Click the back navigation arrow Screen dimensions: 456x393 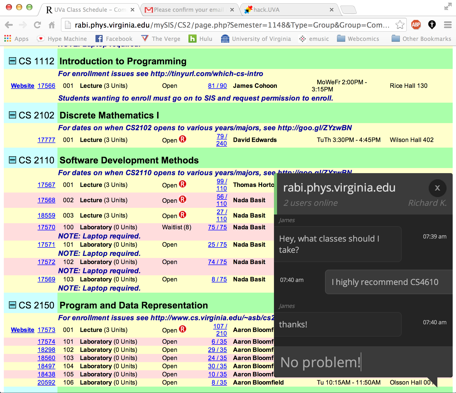click(x=9, y=25)
